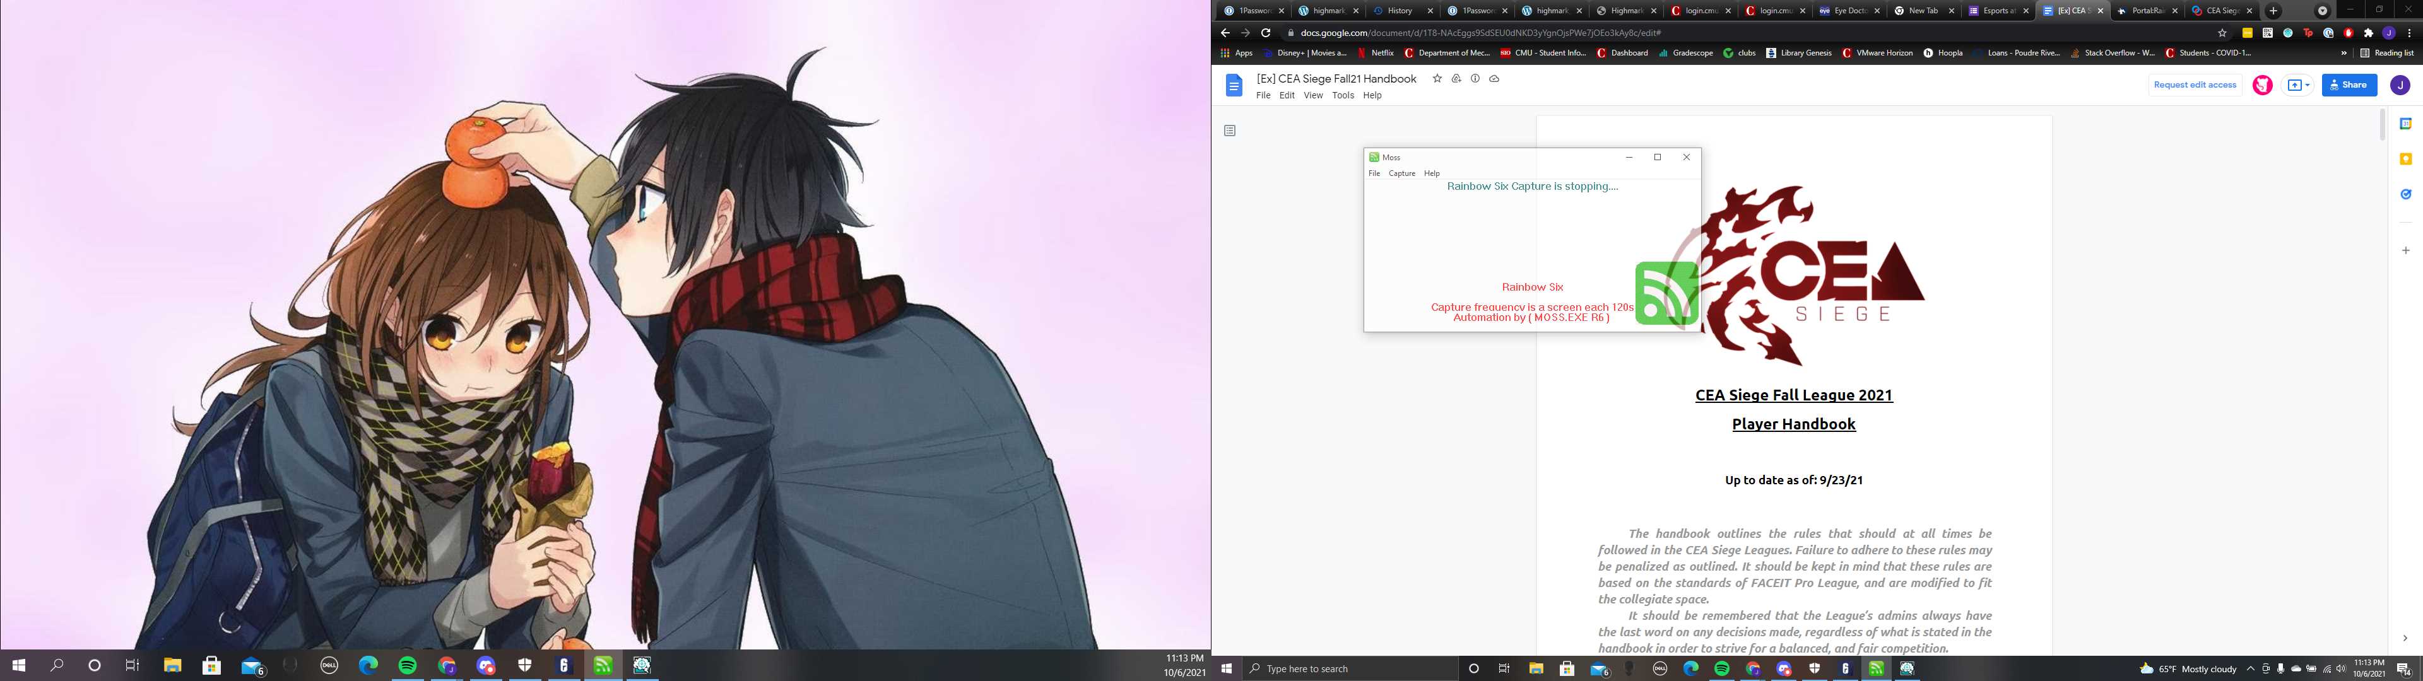Viewport: 2423px width, 681px height.
Task: Open the weather widget showing 65°F Mostly cloudy
Action: pyautogui.click(x=2188, y=669)
